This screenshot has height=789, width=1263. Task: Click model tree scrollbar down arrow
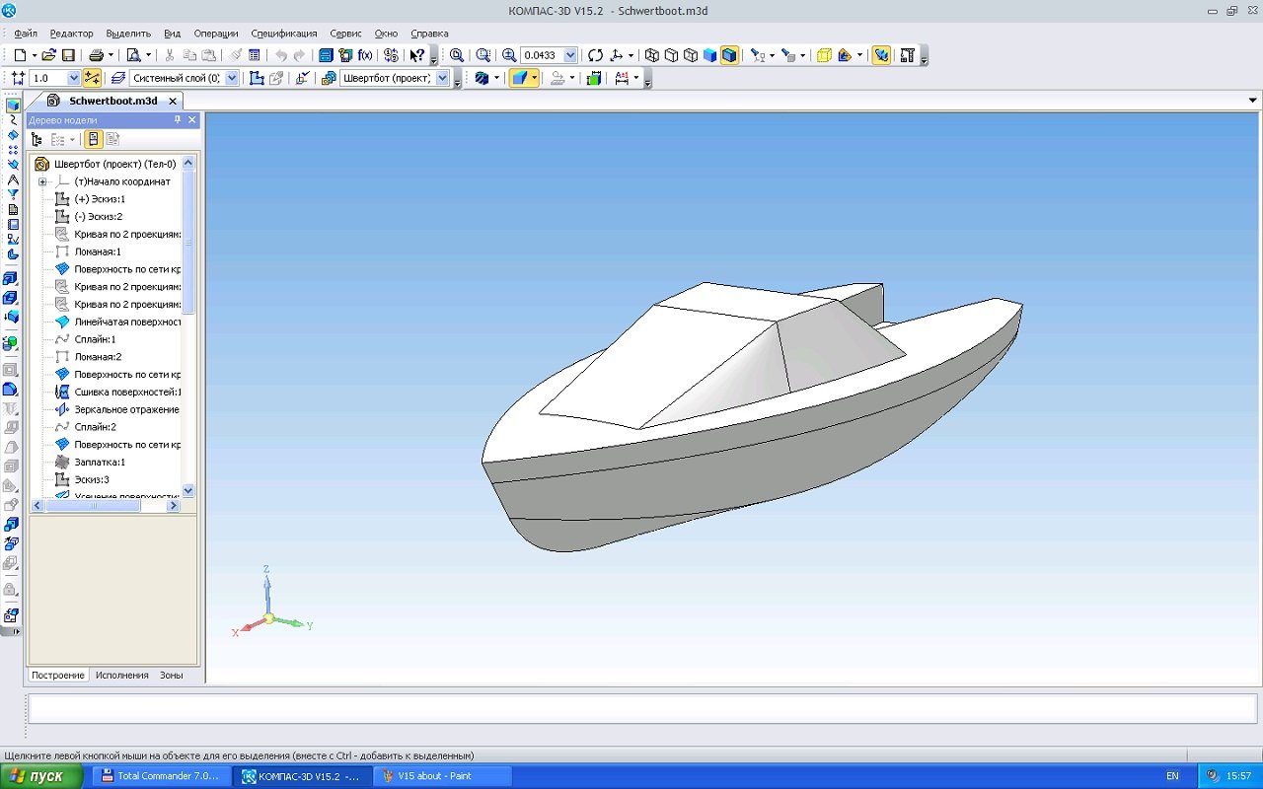click(x=188, y=490)
